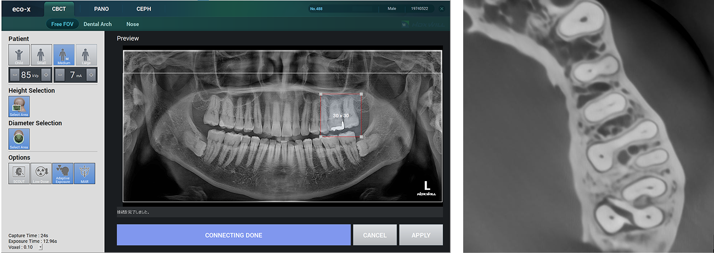Select the Large patient size icon
Image resolution: width=714 pixels, height=253 pixels.
pos(86,55)
